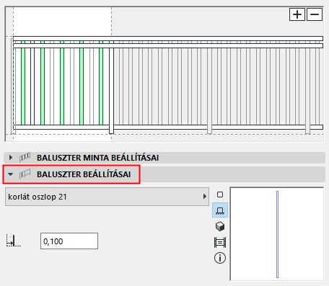
Task: Zoom out the railing preview with minus button
Action: [315, 14]
